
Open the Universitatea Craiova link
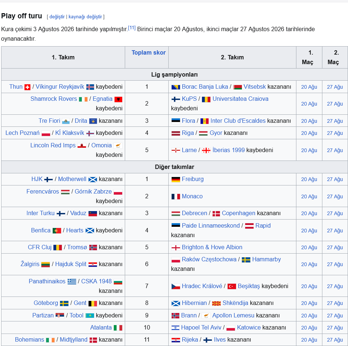(x=240, y=99)
